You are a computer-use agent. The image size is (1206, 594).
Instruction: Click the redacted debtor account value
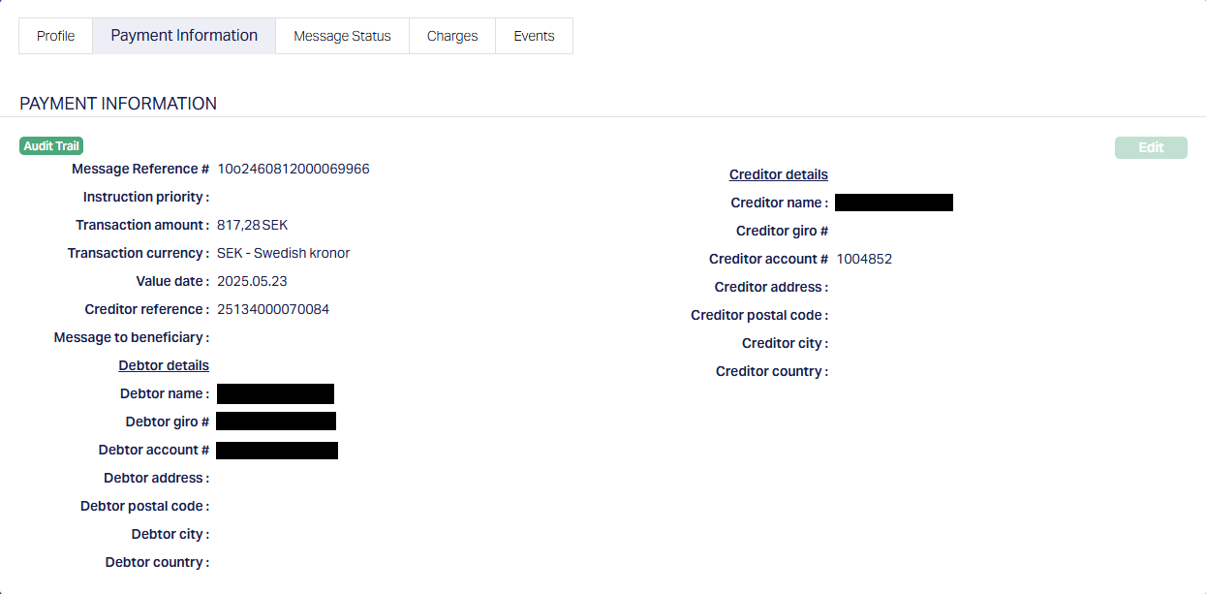pos(277,450)
